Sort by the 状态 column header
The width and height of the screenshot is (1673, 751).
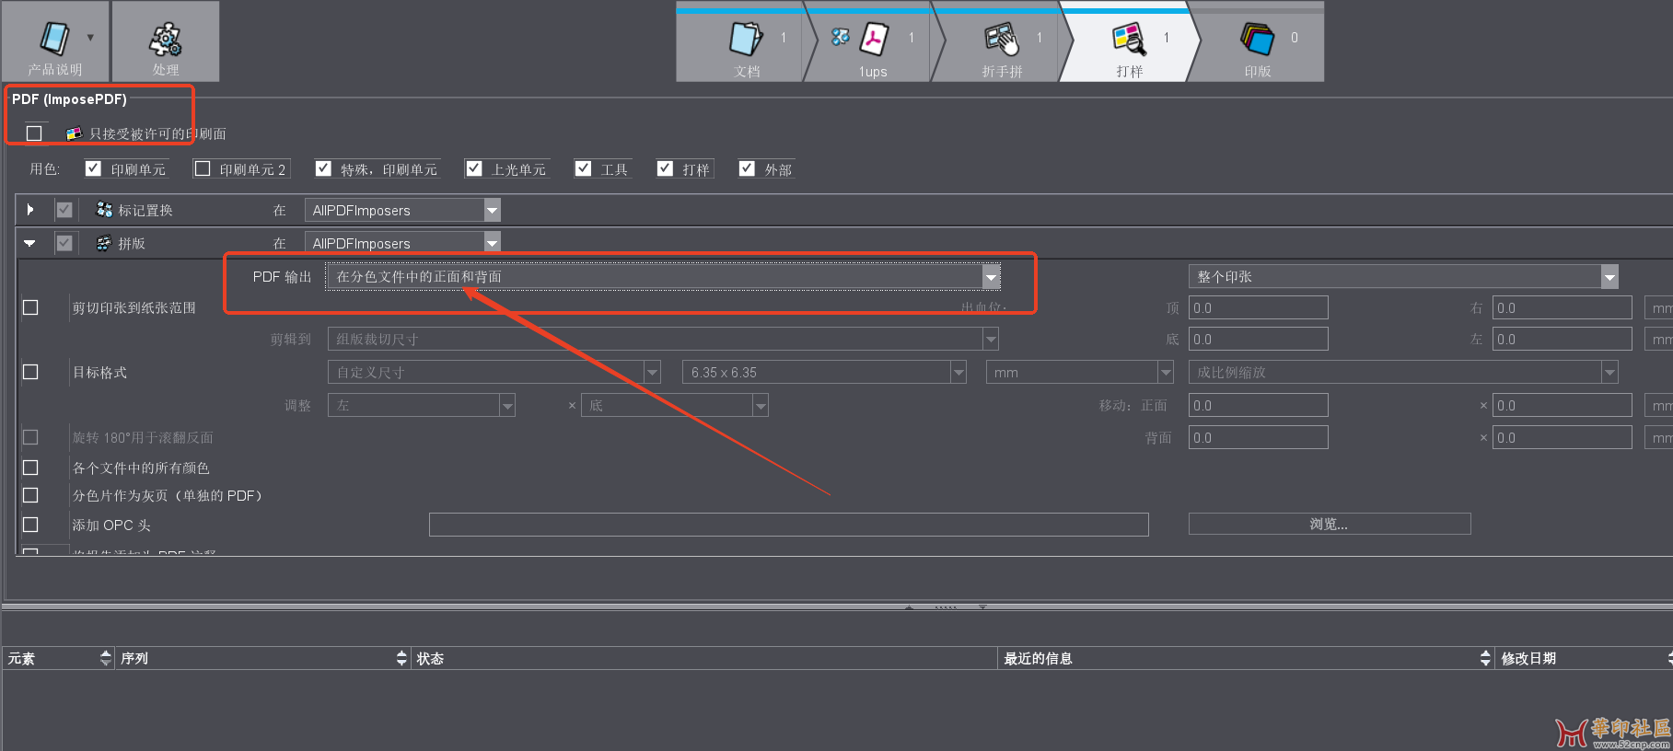(430, 658)
